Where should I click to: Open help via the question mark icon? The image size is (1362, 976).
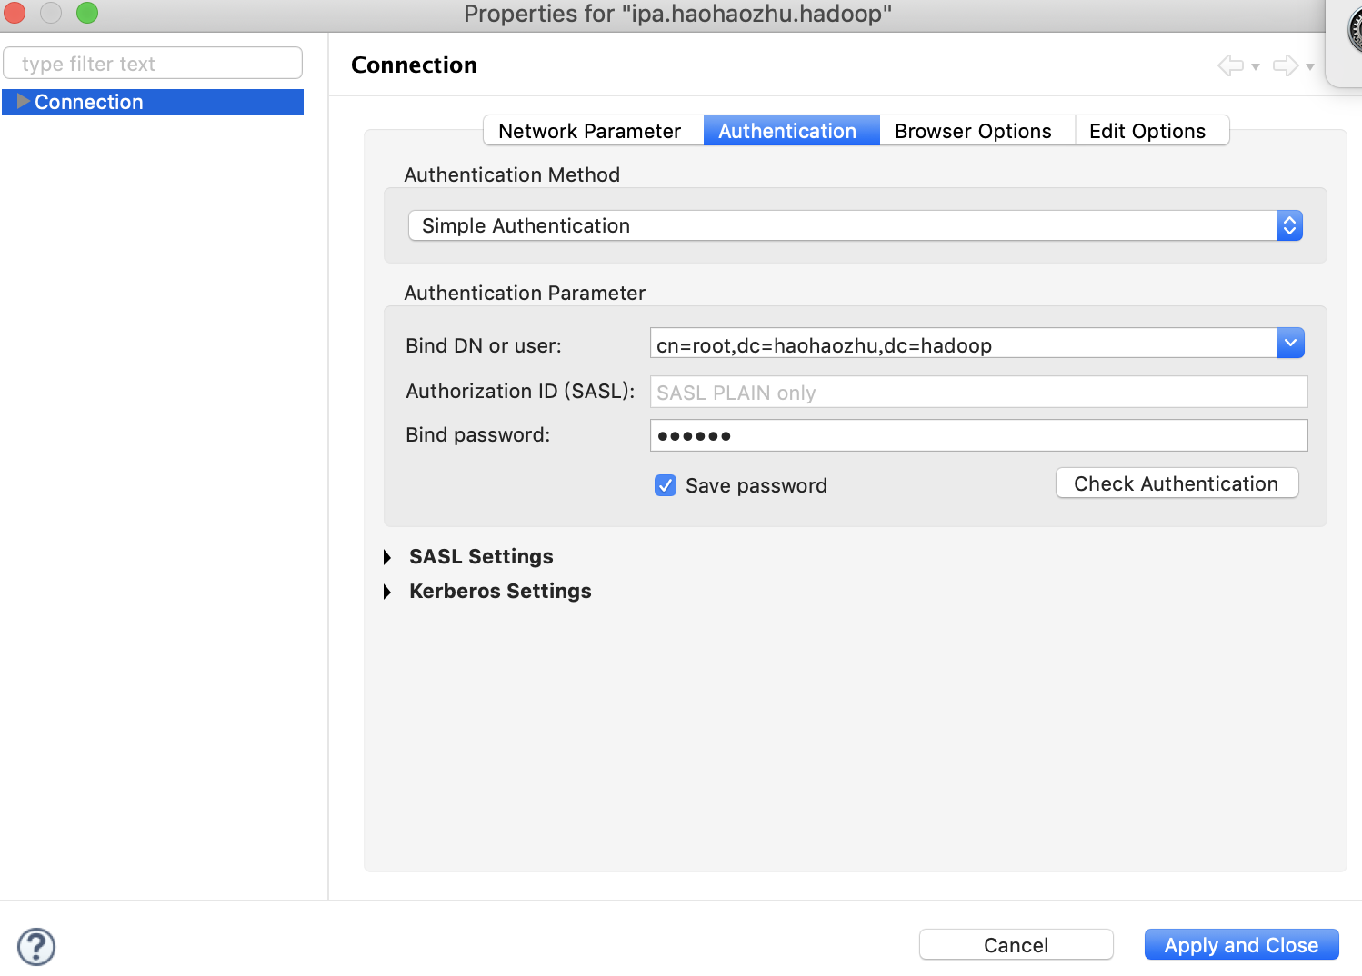pos(36,946)
